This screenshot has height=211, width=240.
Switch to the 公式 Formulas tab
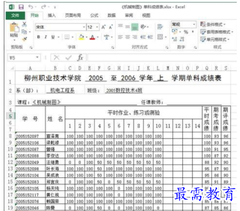pyautogui.click(x=94, y=16)
